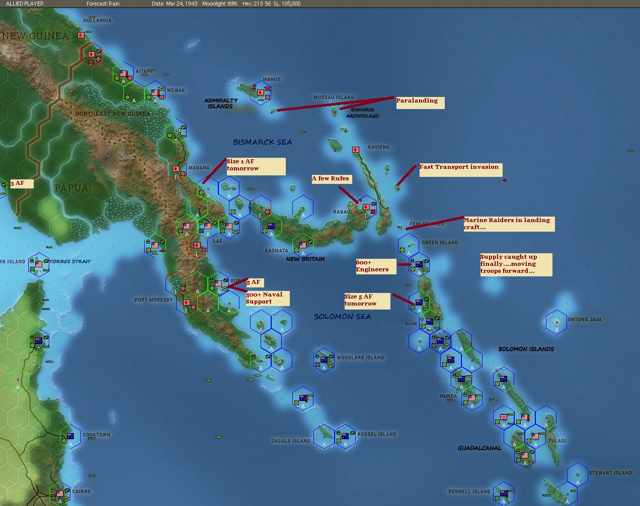Click the A few Rufes note
Screen dimensions: 640x506
click(x=331, y=179)
